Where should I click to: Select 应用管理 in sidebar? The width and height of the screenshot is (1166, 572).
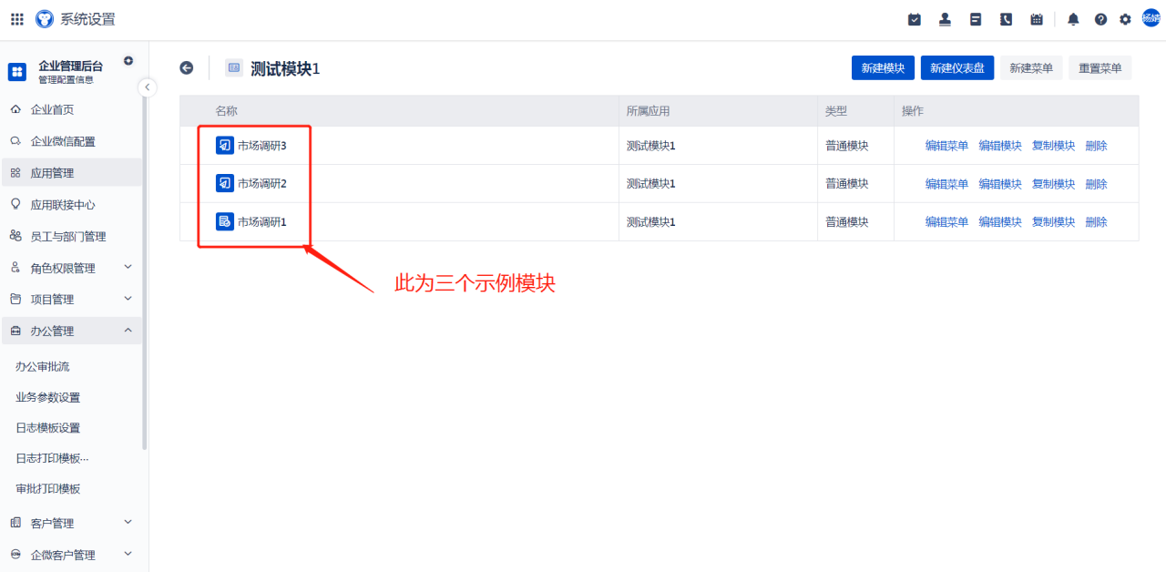[71, 172]
